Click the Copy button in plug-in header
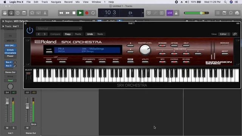 [68, 34]
